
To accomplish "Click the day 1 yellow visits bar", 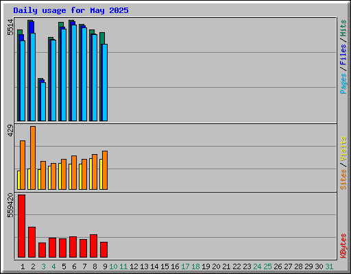I will [19, 180].
